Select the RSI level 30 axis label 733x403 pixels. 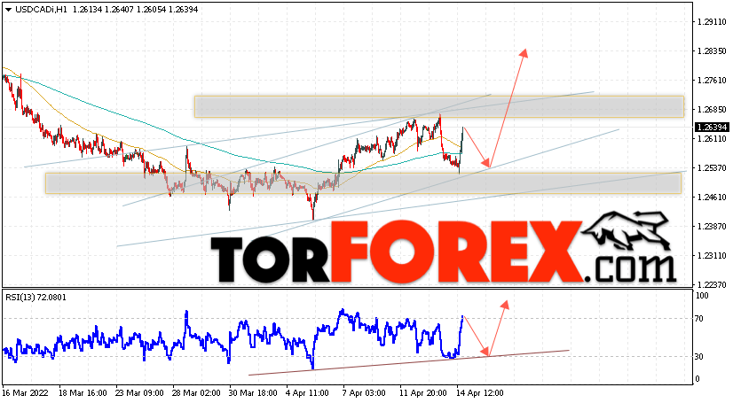tap(699, 356)
